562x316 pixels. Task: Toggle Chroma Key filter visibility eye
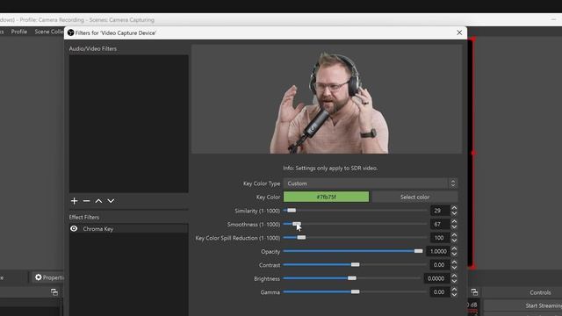pyautogui.click(x=74, y=228)
